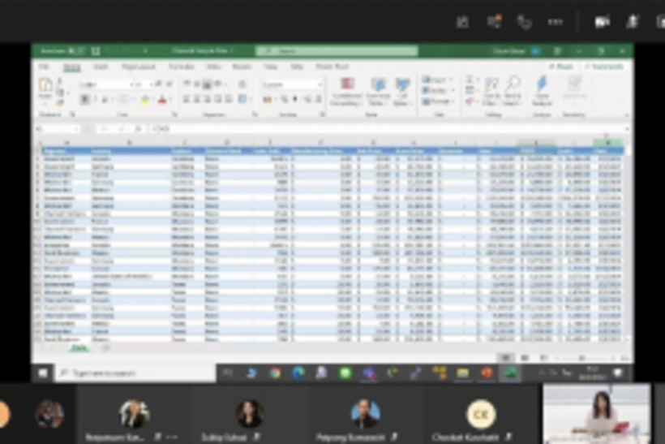Click the Font Color swatch button
This screenshot has height=444, width=665.
(162, 100)
